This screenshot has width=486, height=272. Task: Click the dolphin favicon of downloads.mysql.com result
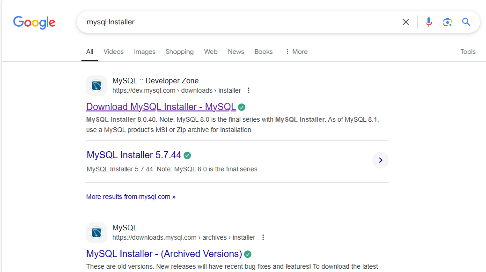point(96,233)
